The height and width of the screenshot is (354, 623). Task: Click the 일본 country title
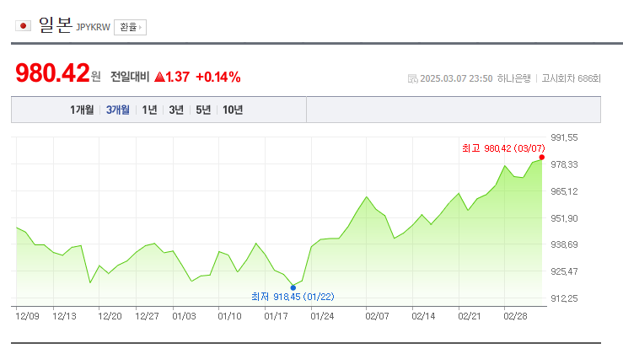pos(56,25)
